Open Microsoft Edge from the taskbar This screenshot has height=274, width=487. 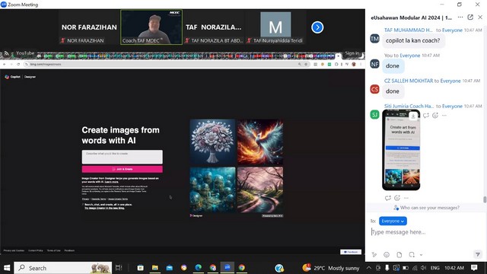click(198, 267)
